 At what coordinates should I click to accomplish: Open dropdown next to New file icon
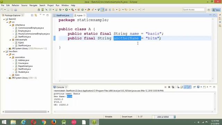point(5,10)
